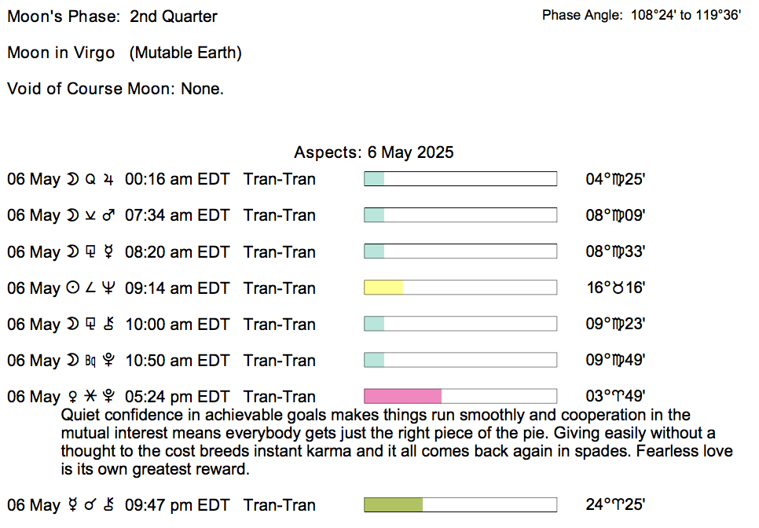Click the Chiron glyph in the 09:47 pm row

point(108,505)
